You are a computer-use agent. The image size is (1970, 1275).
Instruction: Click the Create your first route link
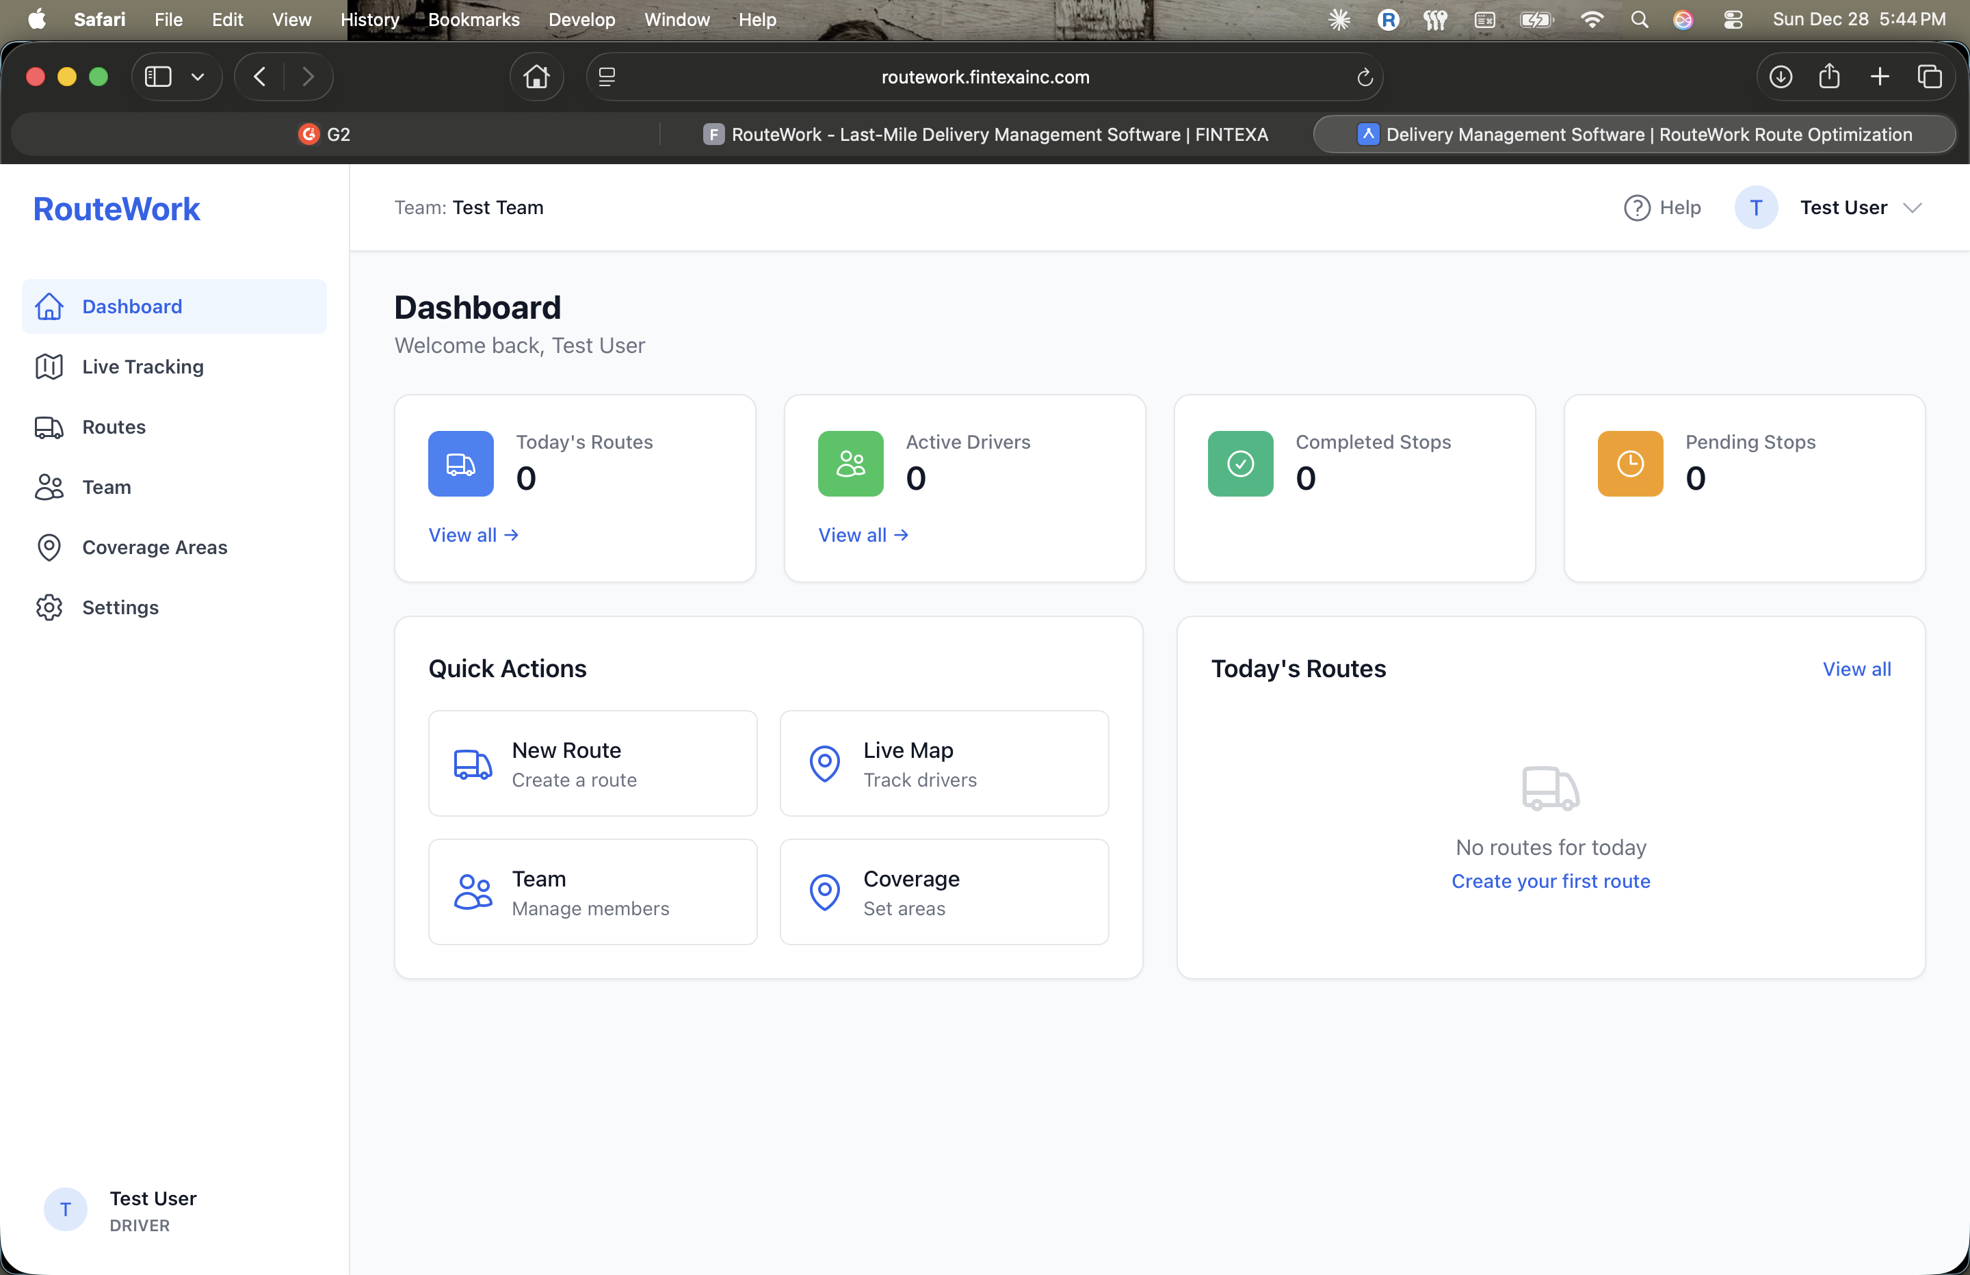(1550, 881)
